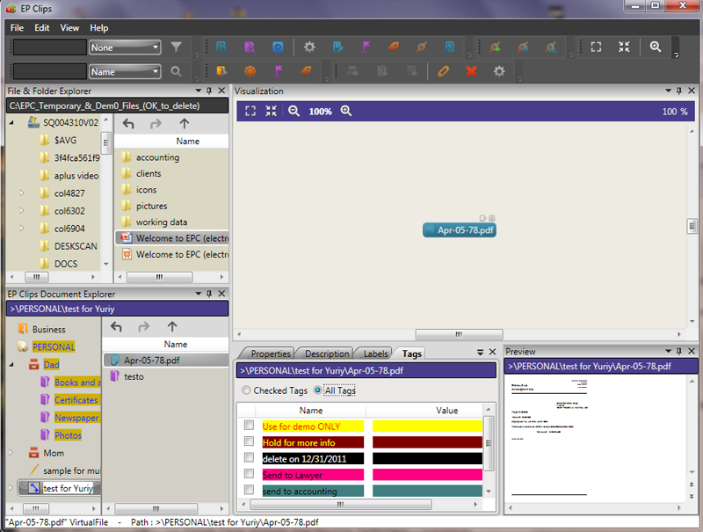Viewport: 703px width, 532px height.
Task: Open the None filter dropdown
Action: (125, 47)
